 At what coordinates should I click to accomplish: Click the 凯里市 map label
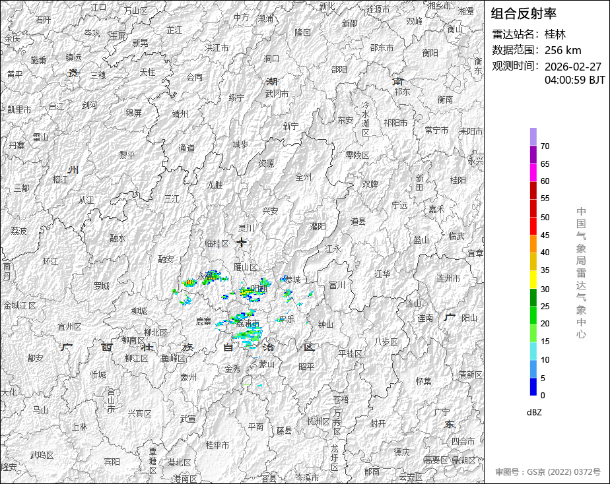[19, 109]
